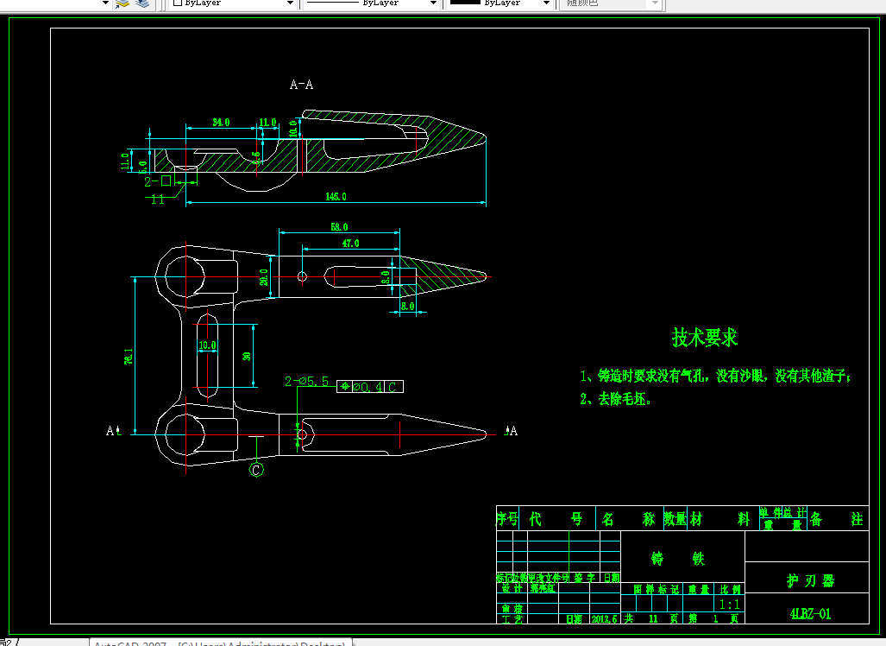This screenshot has width=886, height=646.
Task: Select the 序号 header cell
Action: point(507,519)
